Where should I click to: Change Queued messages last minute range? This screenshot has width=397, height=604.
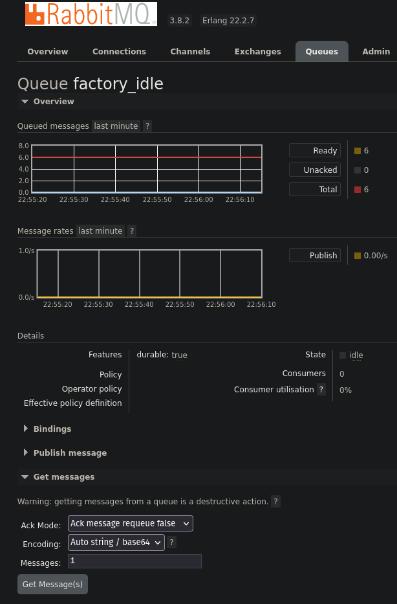(x=116, y=126)
